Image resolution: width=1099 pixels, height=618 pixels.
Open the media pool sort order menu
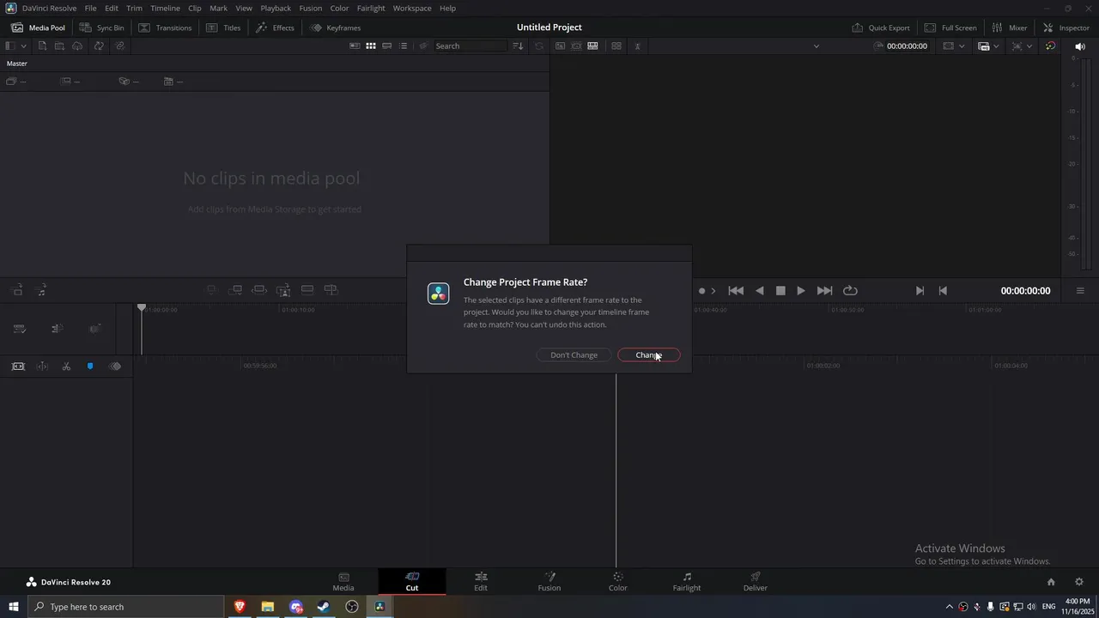click(x=518, y=45)
